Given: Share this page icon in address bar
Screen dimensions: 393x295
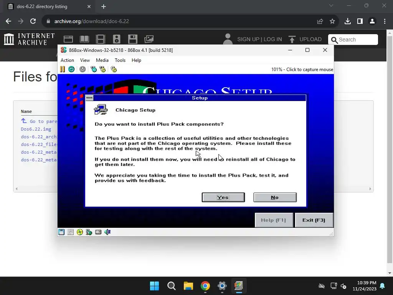Looking at the screenshot, I should coord(320,22).
